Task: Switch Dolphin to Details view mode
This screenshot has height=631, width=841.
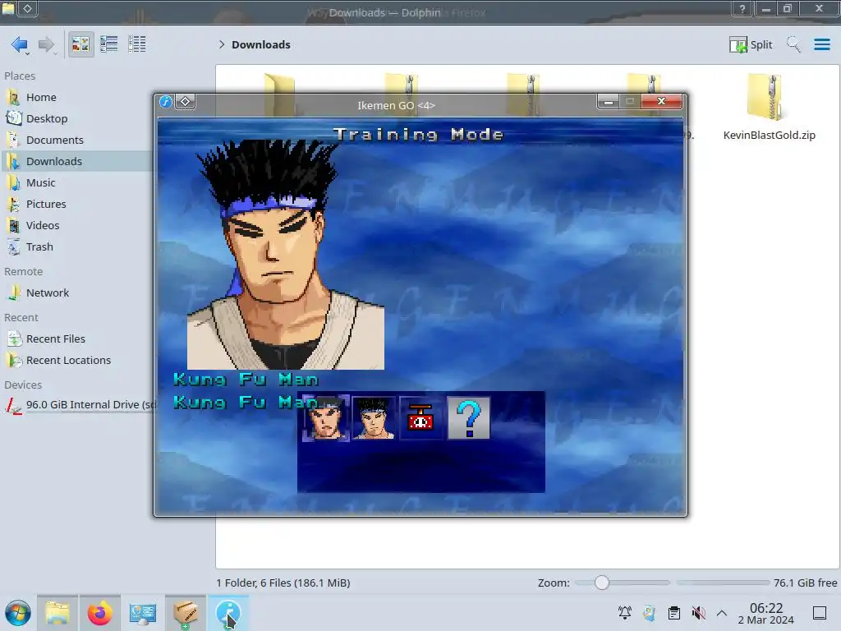Action: coord(137,44)
